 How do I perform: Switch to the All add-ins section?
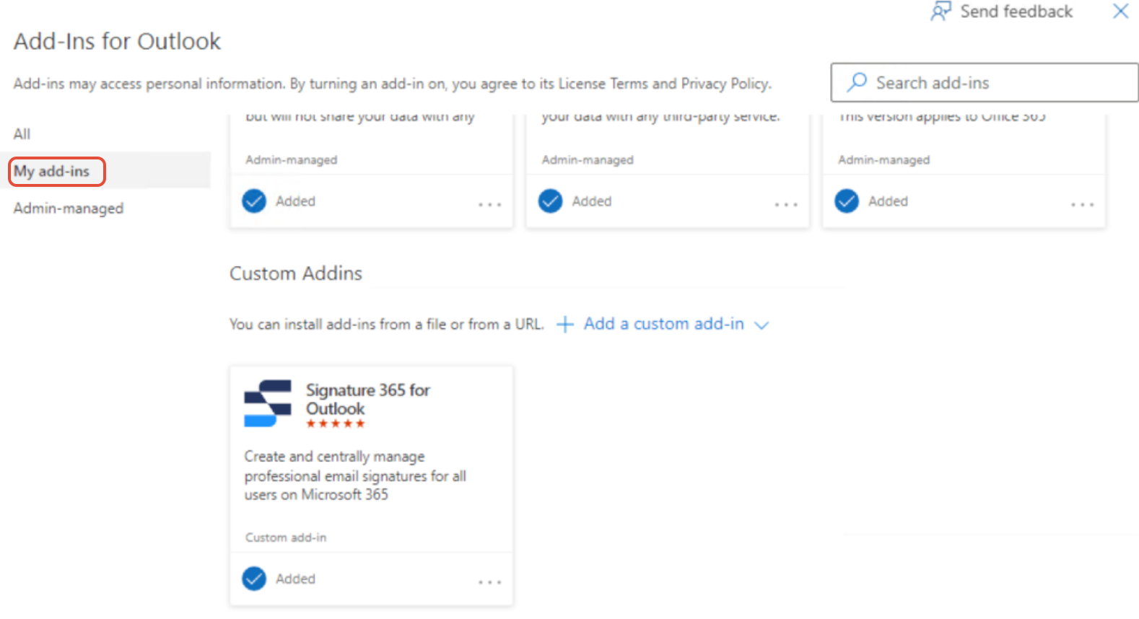pos(21,133)
